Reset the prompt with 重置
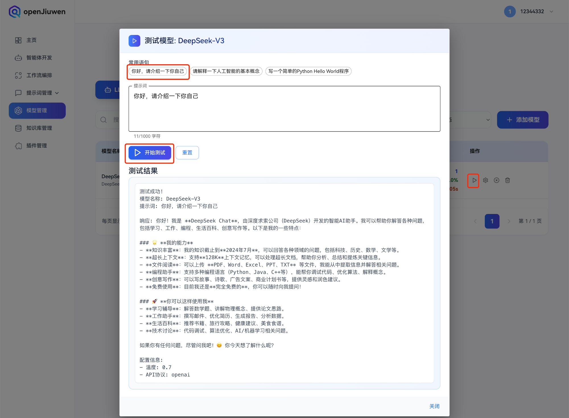This screenshot has width=569, height=418. point(187,153)
